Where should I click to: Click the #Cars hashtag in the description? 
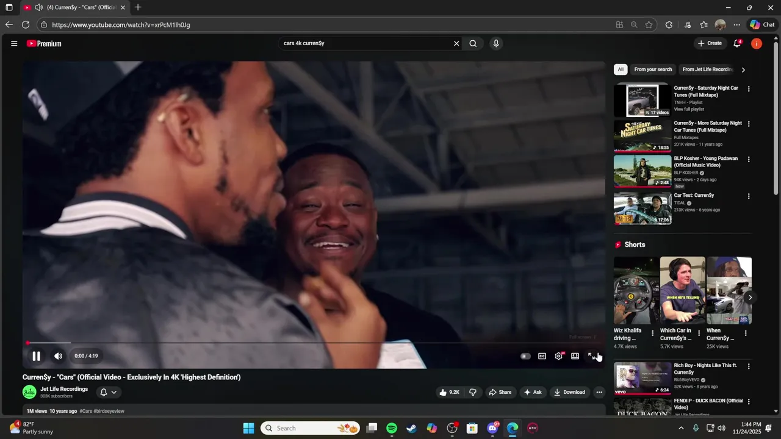click(86, 411)
